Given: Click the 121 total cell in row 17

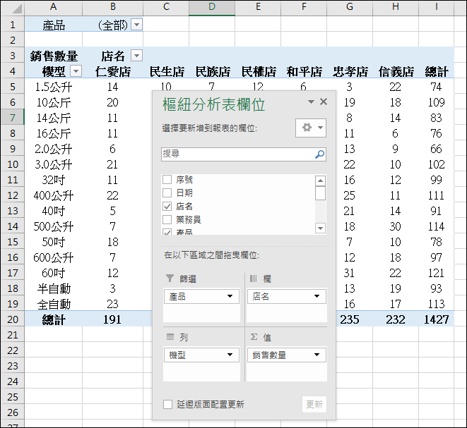Looking at the screenshot, I should click(437, 273).
